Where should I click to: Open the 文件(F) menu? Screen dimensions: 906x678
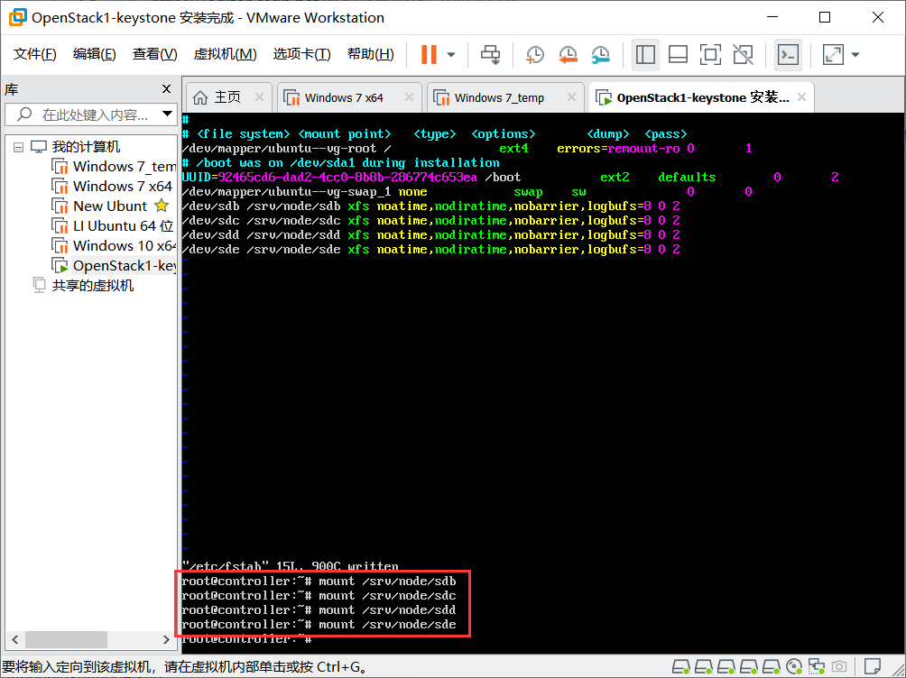(x=34, y=54)
